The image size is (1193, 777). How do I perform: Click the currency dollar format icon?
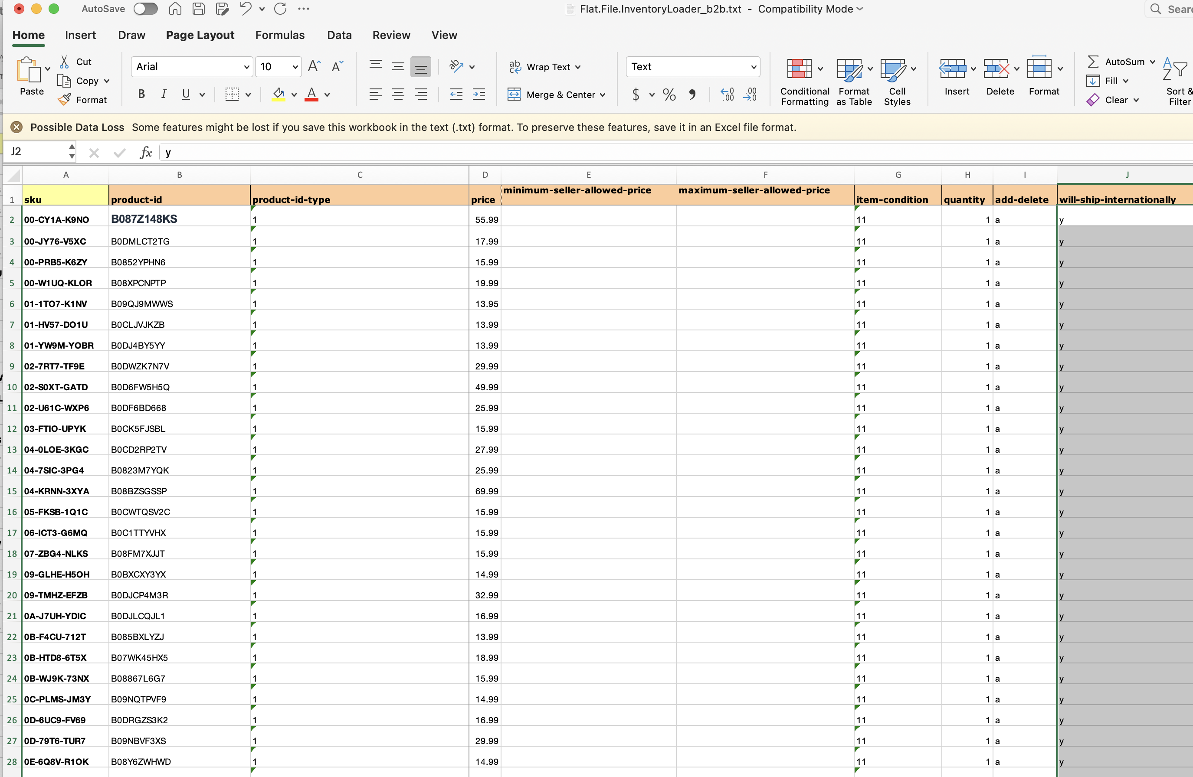[636, 94]
